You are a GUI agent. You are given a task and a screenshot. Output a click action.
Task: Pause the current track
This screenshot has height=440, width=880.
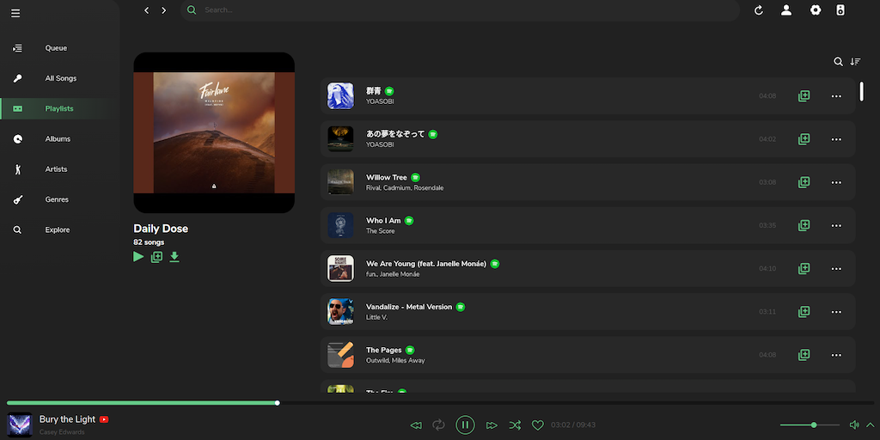coord(465,425)
